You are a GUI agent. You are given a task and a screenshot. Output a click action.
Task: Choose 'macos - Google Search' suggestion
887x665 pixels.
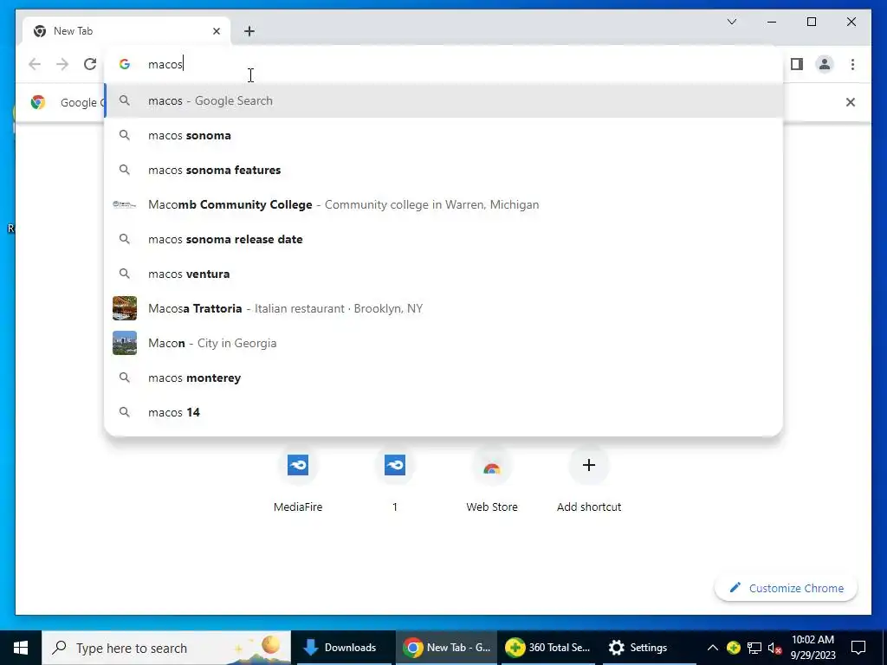tap(443, 100)
